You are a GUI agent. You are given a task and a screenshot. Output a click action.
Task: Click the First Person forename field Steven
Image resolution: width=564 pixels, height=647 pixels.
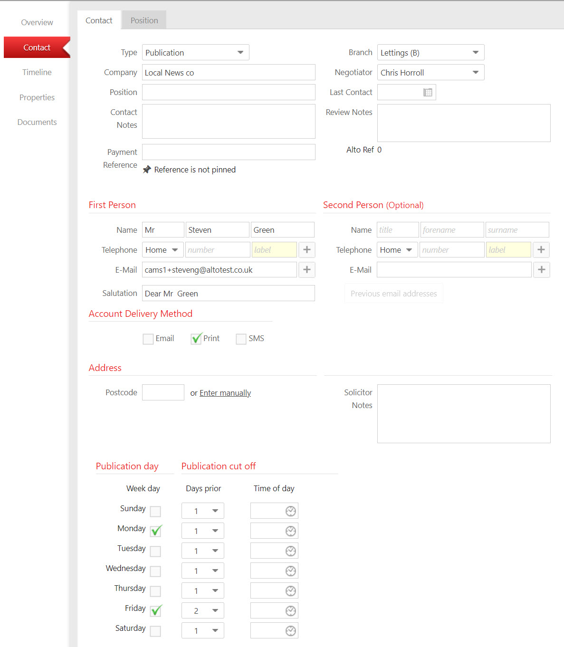(217, 230)
